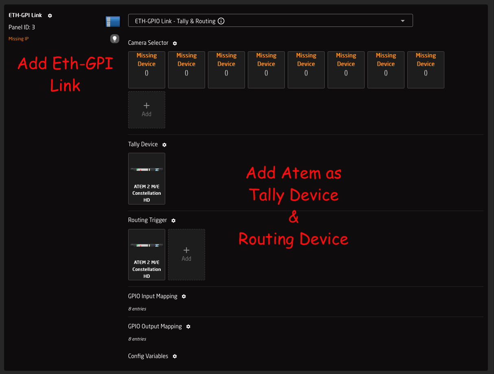Open Camera Selector settings gear

coord(175,43)
